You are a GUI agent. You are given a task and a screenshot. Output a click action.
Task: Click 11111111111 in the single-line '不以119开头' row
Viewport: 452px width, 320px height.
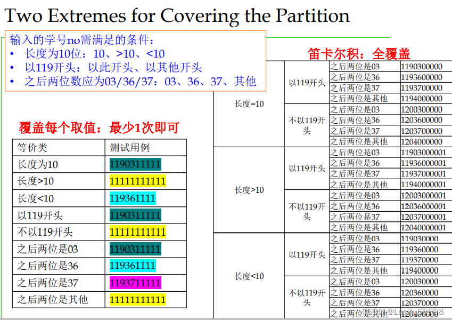click(x=137, y=232)
